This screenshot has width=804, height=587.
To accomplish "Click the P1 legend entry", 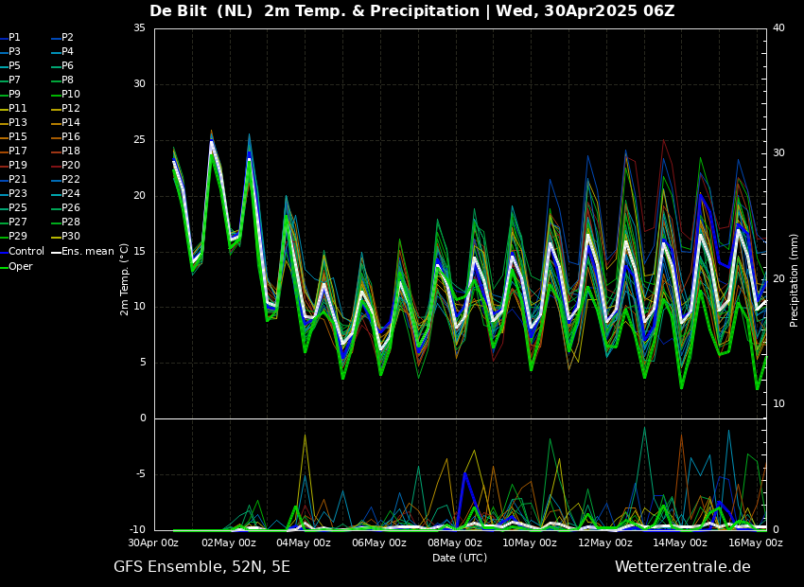I will [x=14, y=38].
